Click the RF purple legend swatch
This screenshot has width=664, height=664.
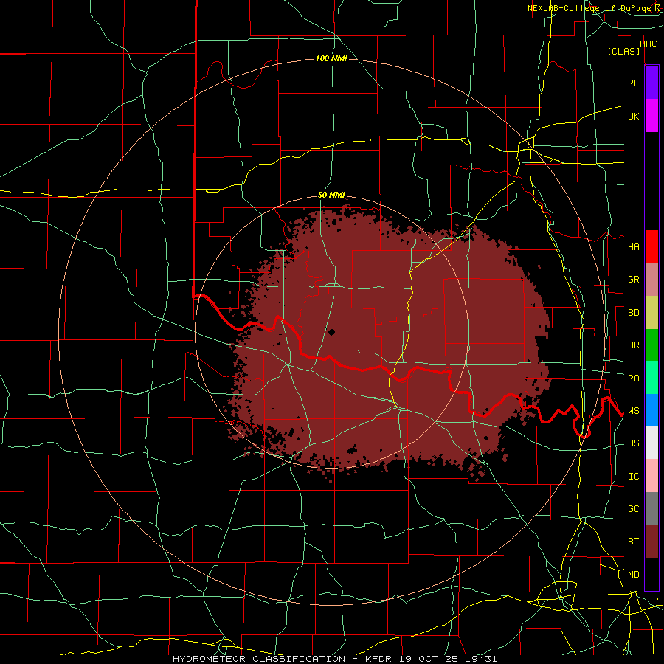click(651, 83)
